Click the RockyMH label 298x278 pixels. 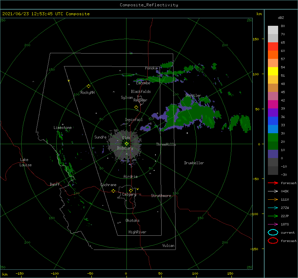point(87,93)
